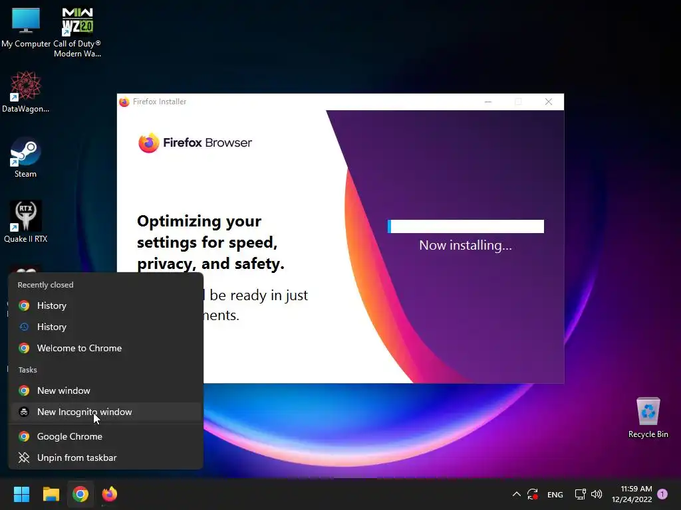
Task: Open File Explorer from taskbar
Action: [x=51, y=494]
